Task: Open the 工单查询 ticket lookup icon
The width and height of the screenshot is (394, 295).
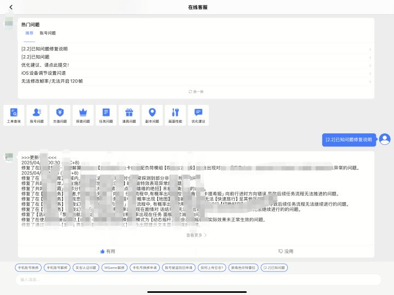Action: click(14, 115)
